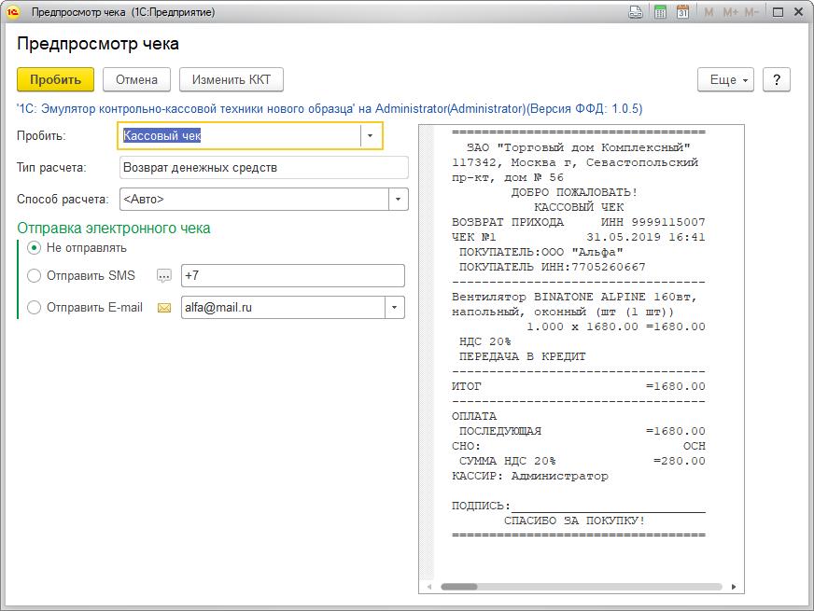
Task: Click the КАССОВЫЙ ЧЕК line in receipt
Action: coord(579,207)
